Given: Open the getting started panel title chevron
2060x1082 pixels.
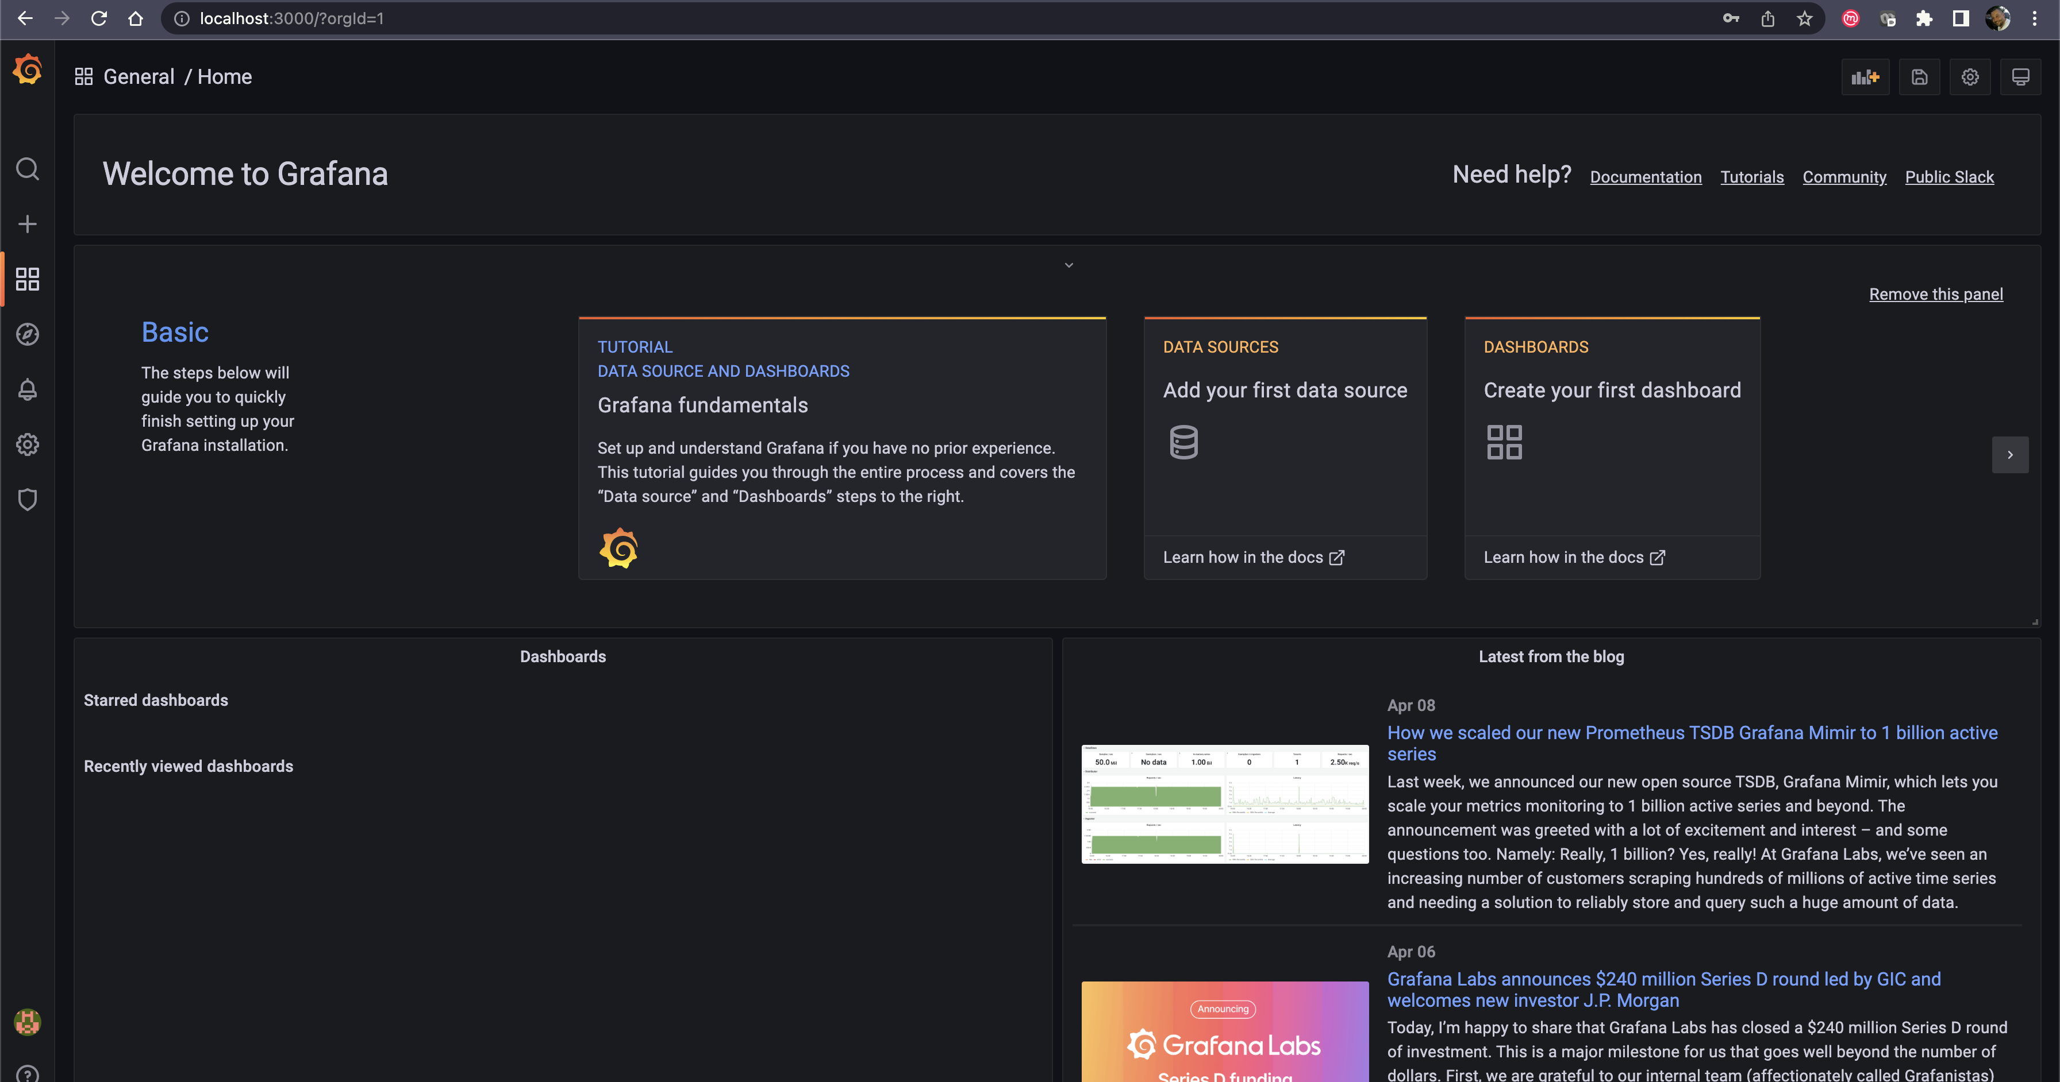Looking at the screenshot, I should (x=1069, y=265).
